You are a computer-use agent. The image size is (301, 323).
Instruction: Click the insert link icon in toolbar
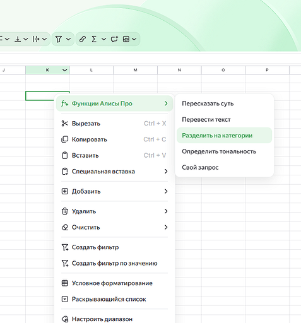tap(83, 39)
